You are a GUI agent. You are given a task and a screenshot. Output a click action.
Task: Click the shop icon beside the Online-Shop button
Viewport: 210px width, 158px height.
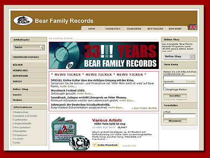tap(192, 56)
